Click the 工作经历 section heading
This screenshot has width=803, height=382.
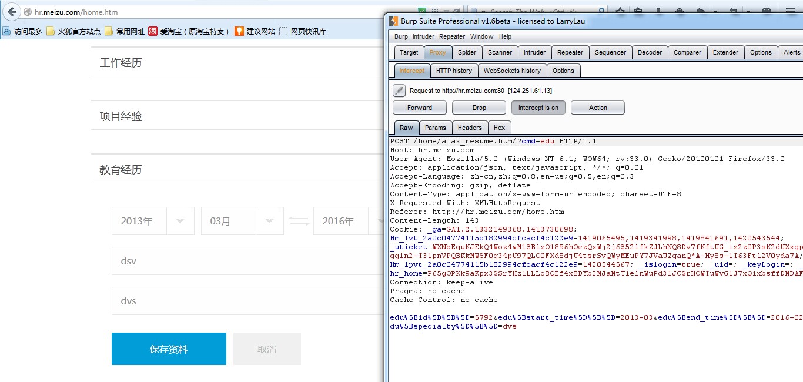click(121, 63)
